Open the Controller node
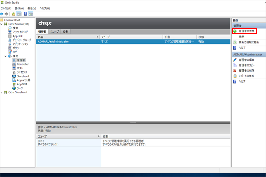 pos(23,64)
